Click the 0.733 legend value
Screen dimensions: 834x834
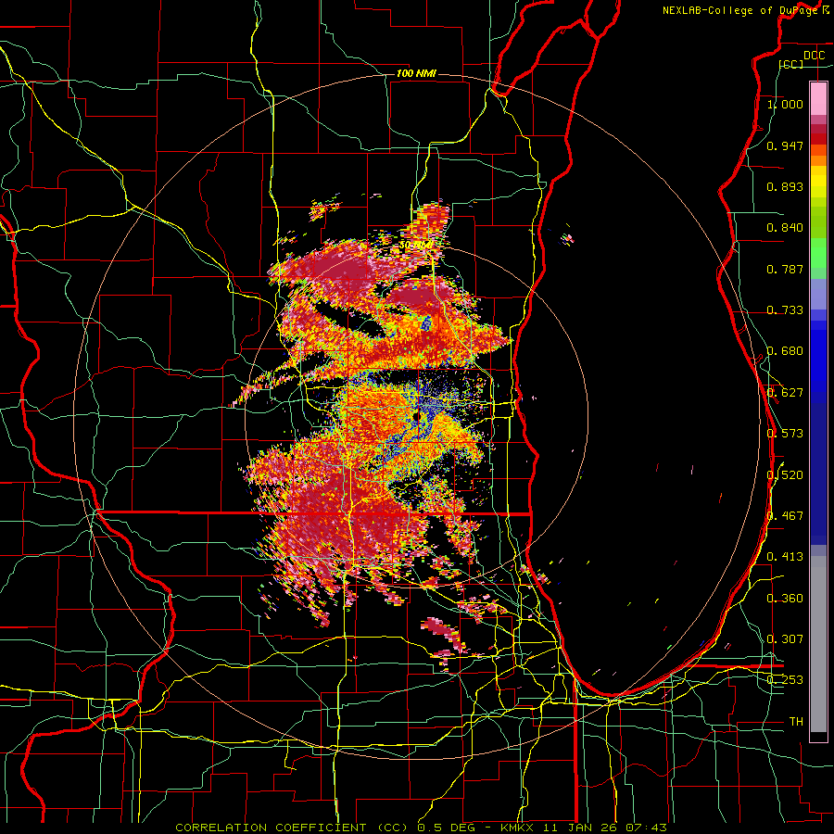tap(785, 310)
